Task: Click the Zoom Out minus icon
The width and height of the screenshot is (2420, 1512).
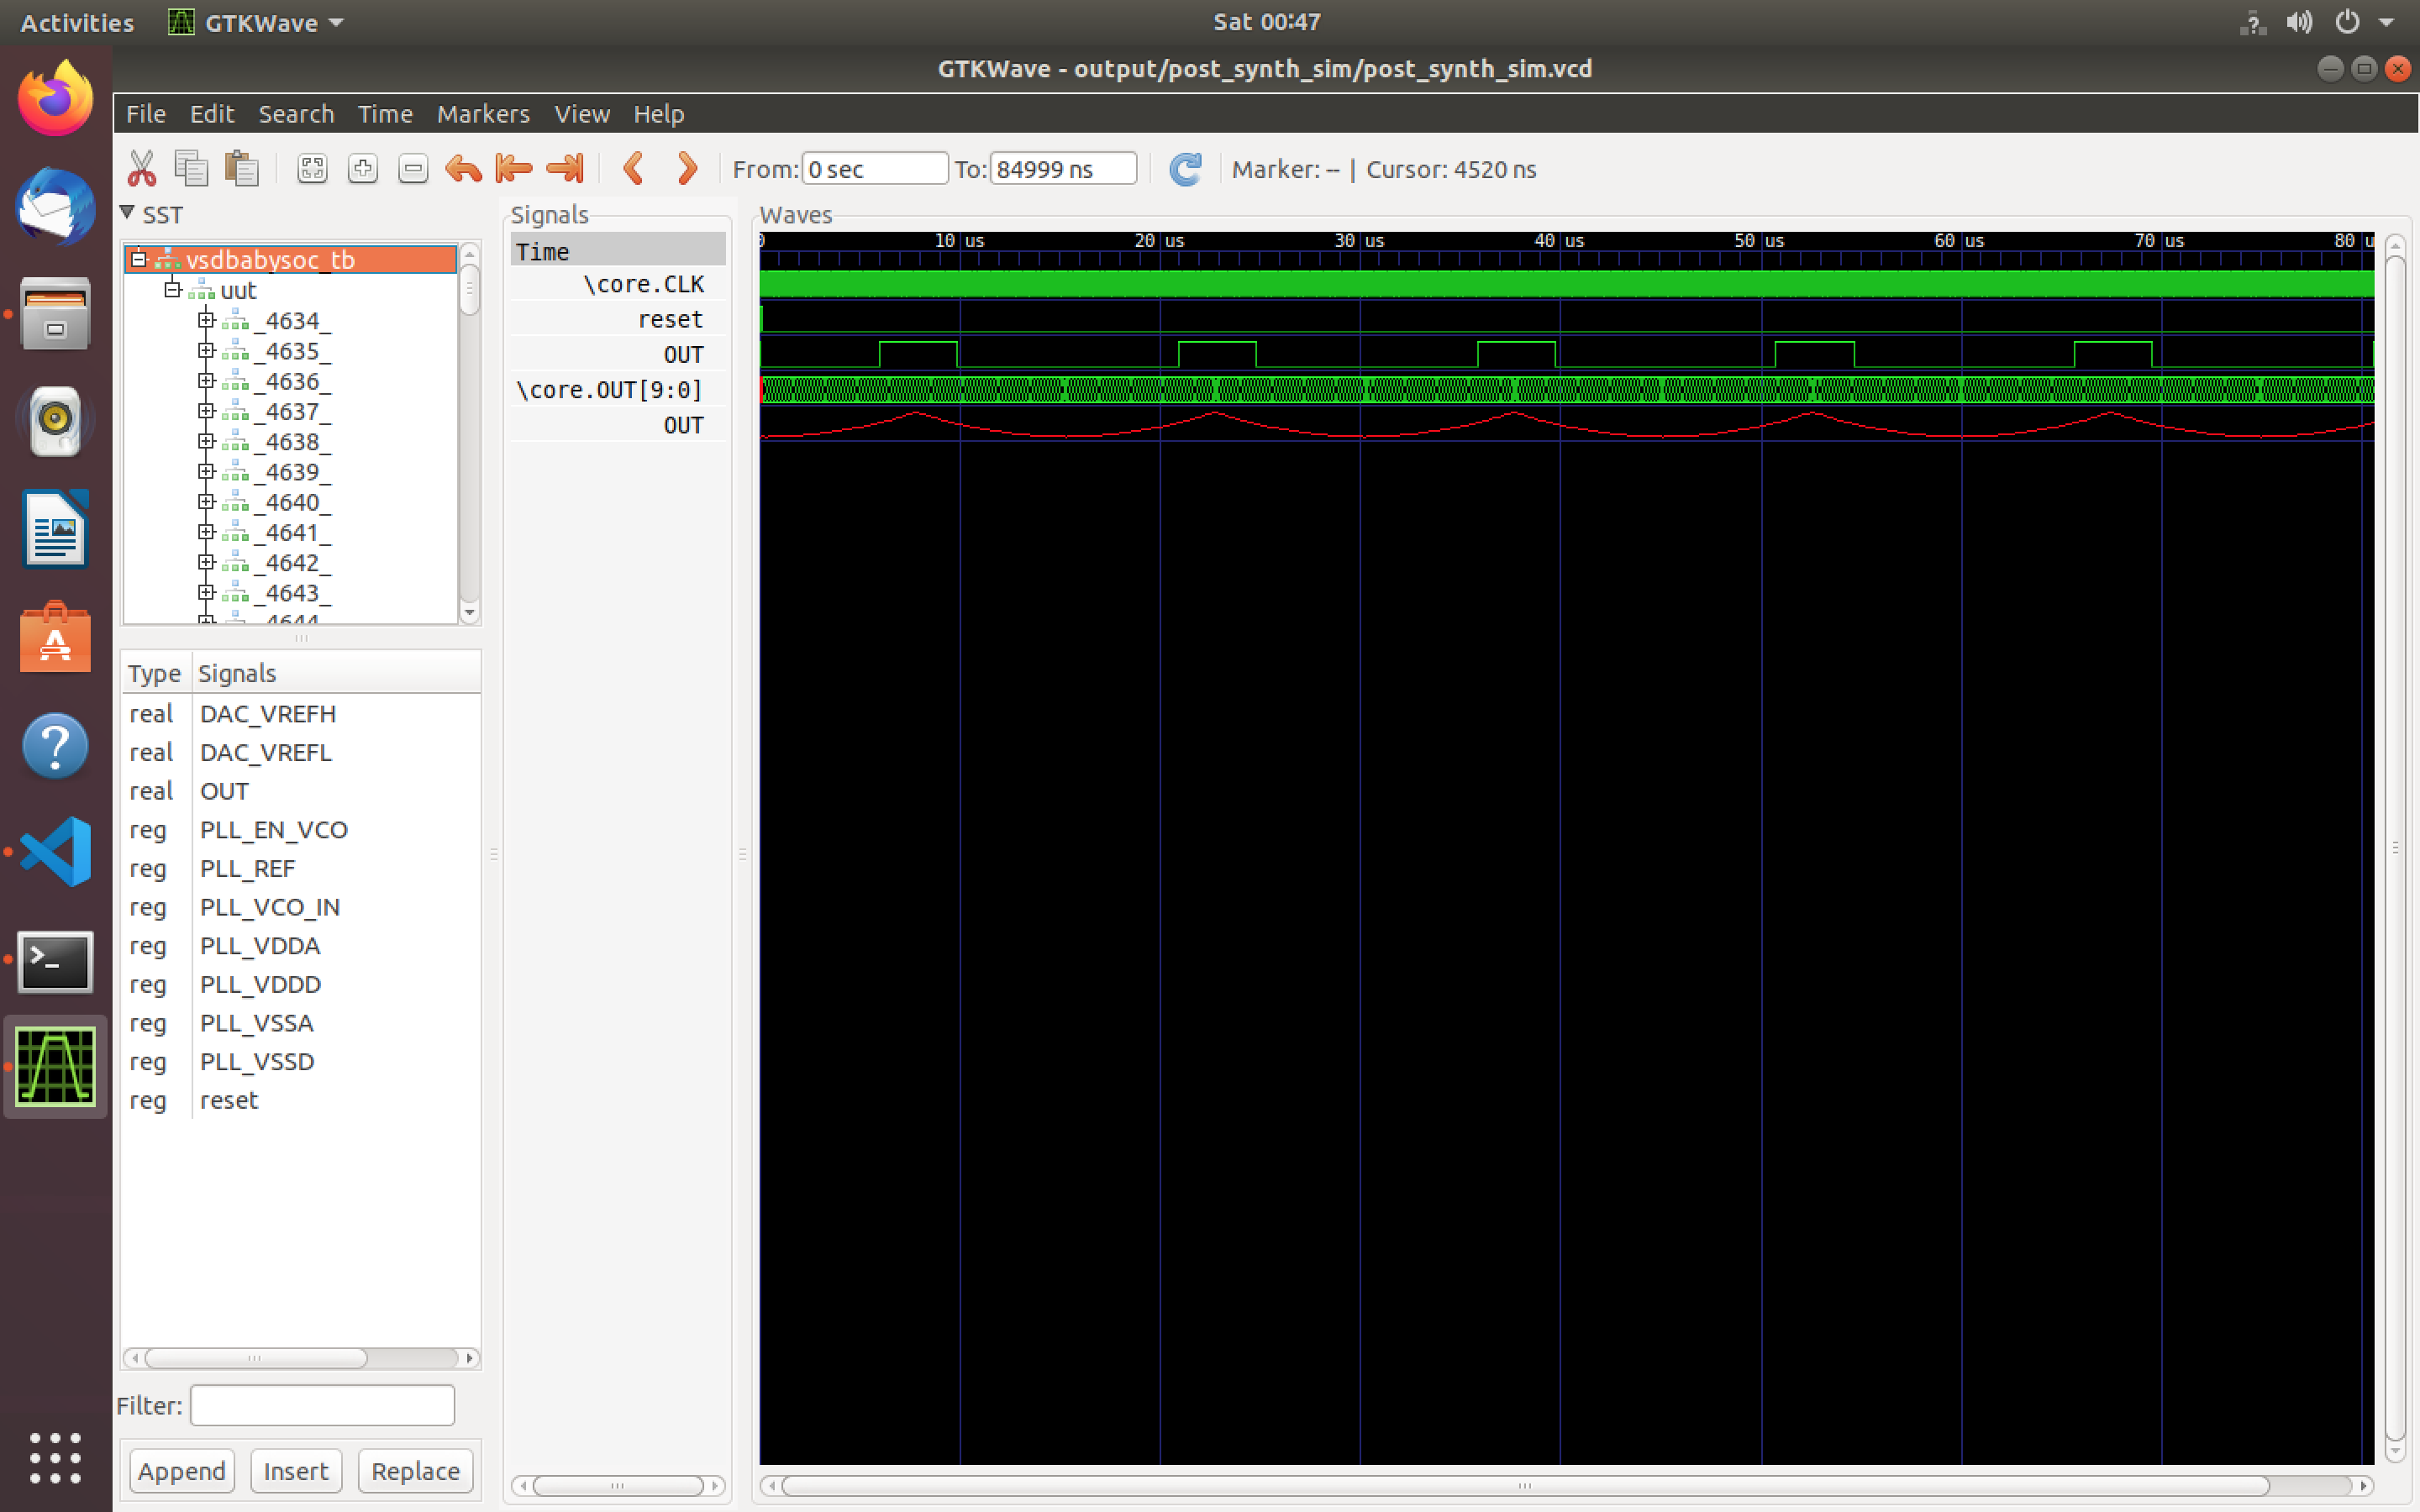Action: pyautogui.click(x=413, y=169)
